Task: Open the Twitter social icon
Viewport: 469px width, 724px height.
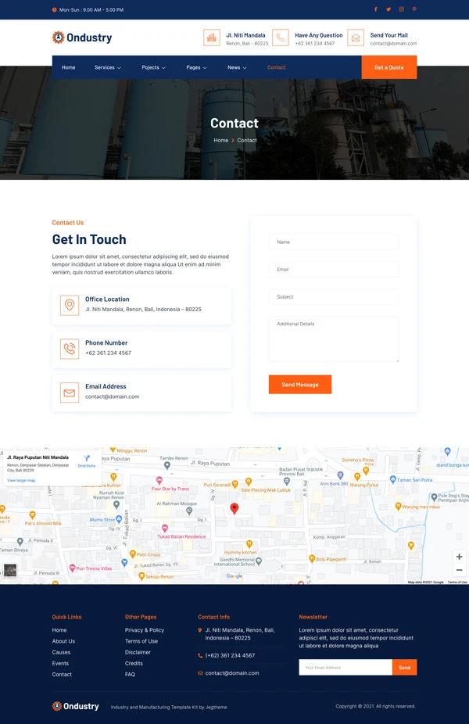Action: [388, 9]
